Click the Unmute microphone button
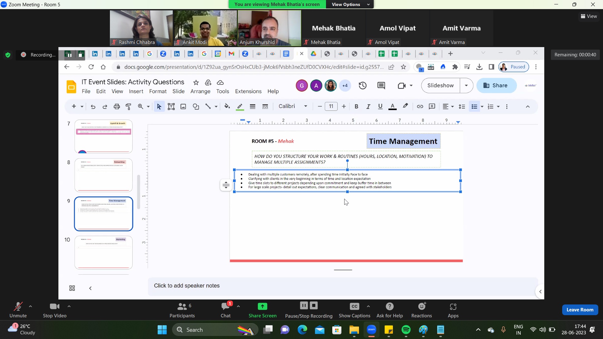Viewport: 603px width, 339px height. pyautogui.click(x=18, y=309)
